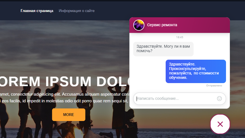Viewport: 245px width, 138px height.
Task: Click the campfire in the background photo
Action: (78, 132)
